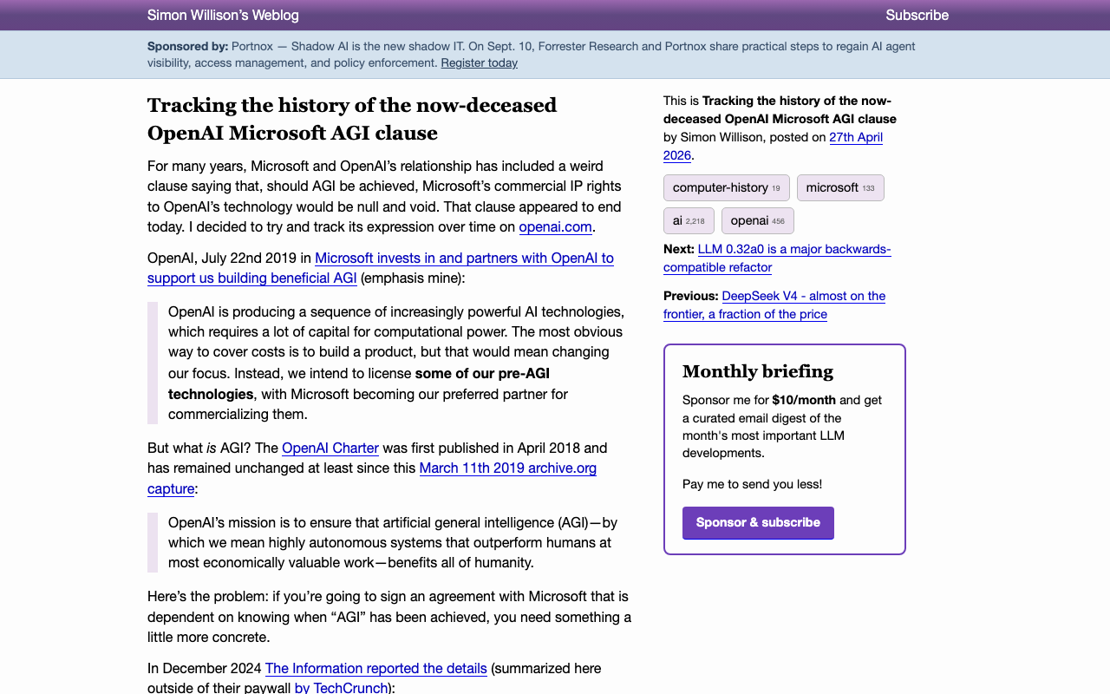The image size is (1110, 694).
Task: Select the microsoft tag
Action: pyautogui.click(x=840, y=187)
